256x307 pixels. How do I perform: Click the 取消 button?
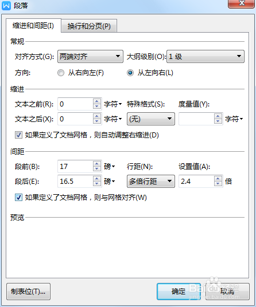coord(227,292)
